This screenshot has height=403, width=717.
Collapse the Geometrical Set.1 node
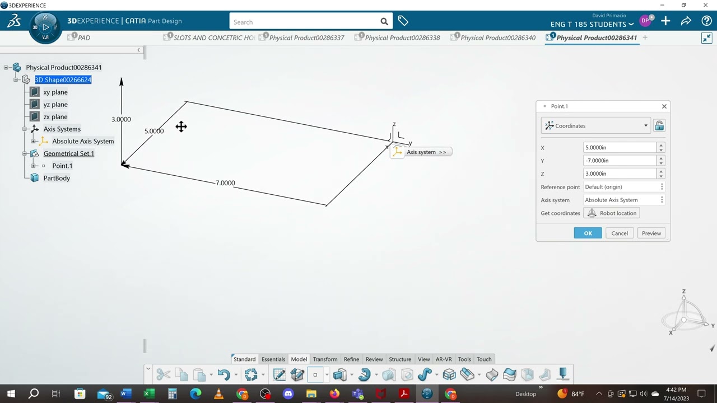25,154
